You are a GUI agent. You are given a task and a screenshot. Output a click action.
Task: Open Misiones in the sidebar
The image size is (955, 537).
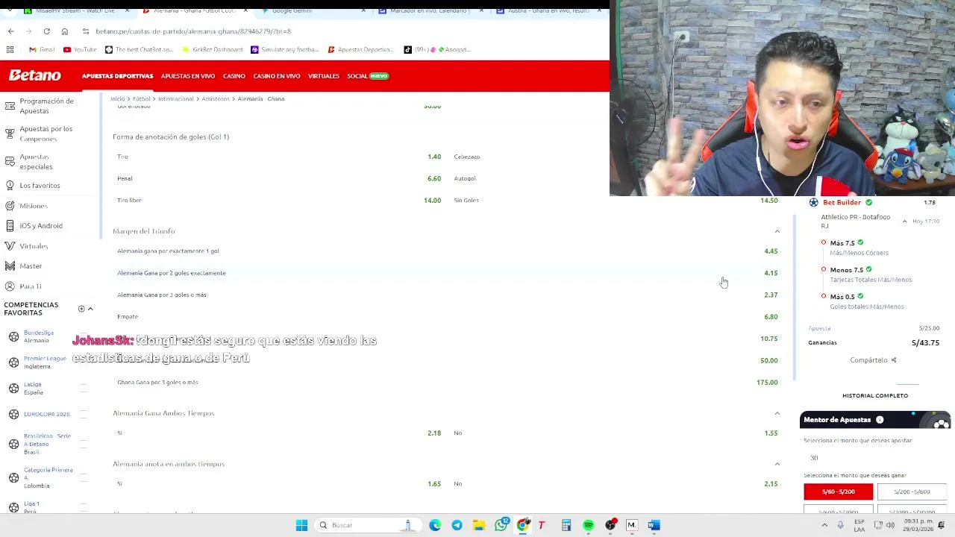(x=34, y=206)
